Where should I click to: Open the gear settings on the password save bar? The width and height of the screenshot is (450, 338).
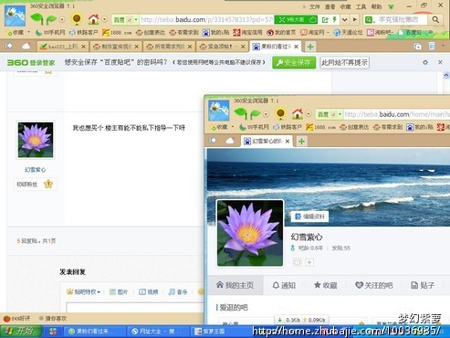pyautogui.click(x=425, y=62)
